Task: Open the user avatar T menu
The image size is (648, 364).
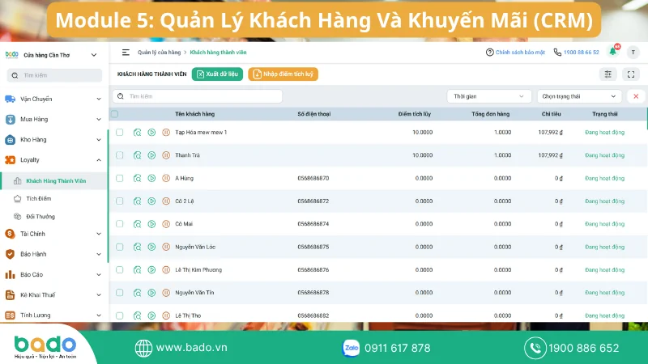Action: (633, 53)
